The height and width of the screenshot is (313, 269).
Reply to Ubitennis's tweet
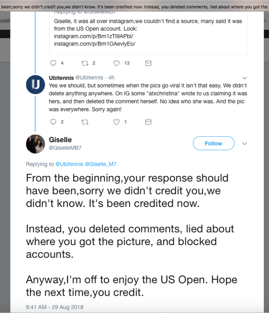point(53,122)
